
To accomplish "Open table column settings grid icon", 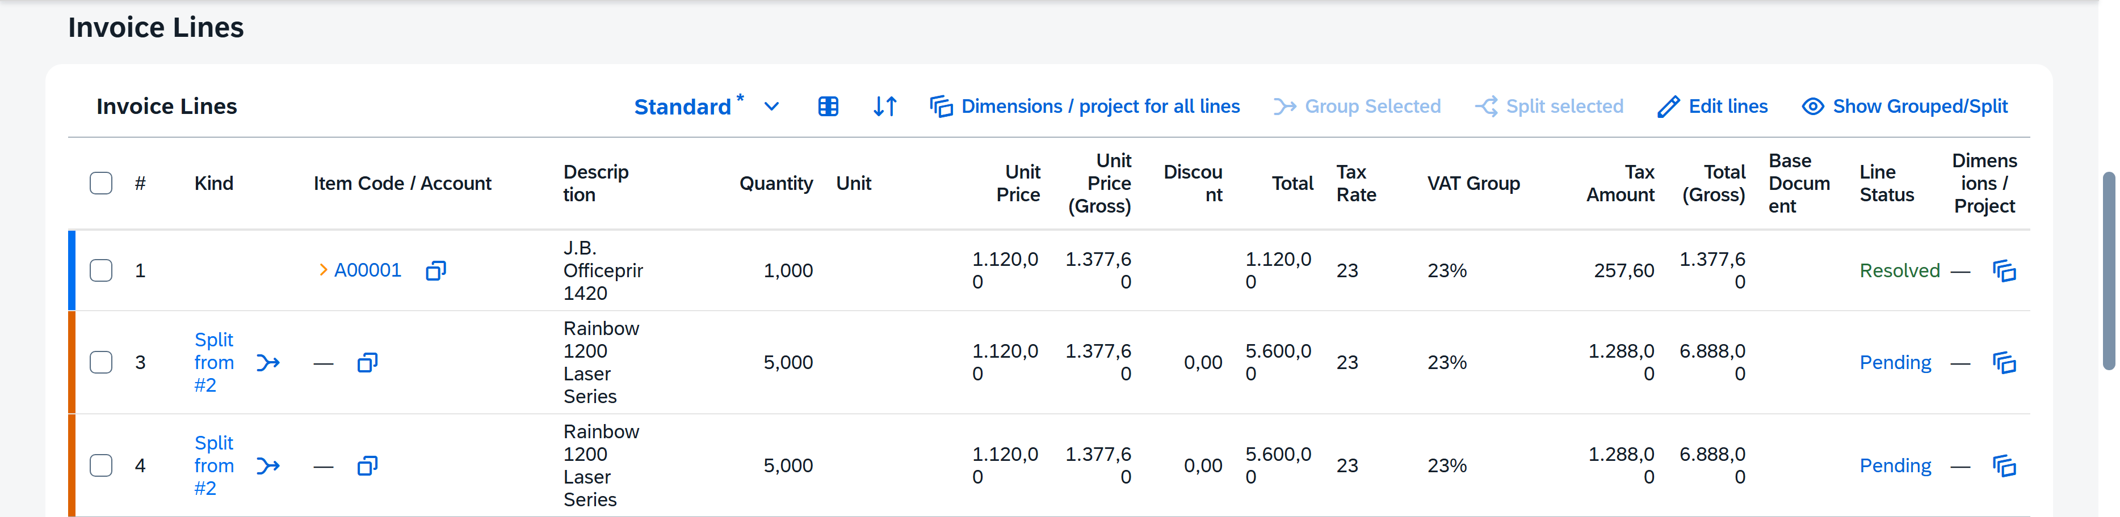I will pos(828,107).
